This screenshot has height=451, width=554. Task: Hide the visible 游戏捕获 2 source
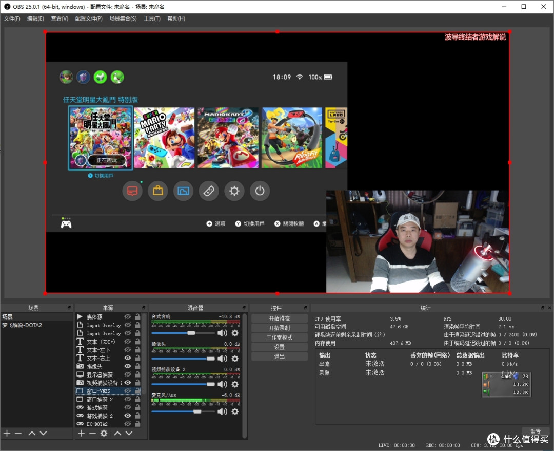[x=128, y=416]
